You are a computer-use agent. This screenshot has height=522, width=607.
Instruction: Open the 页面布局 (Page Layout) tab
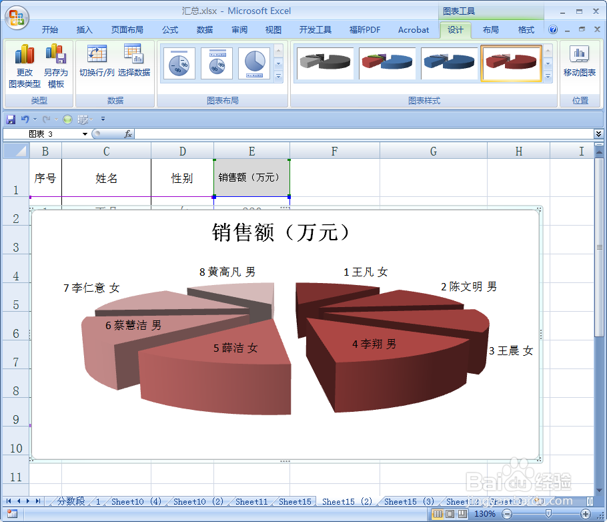pyautogui.click(x=127, y=30)
